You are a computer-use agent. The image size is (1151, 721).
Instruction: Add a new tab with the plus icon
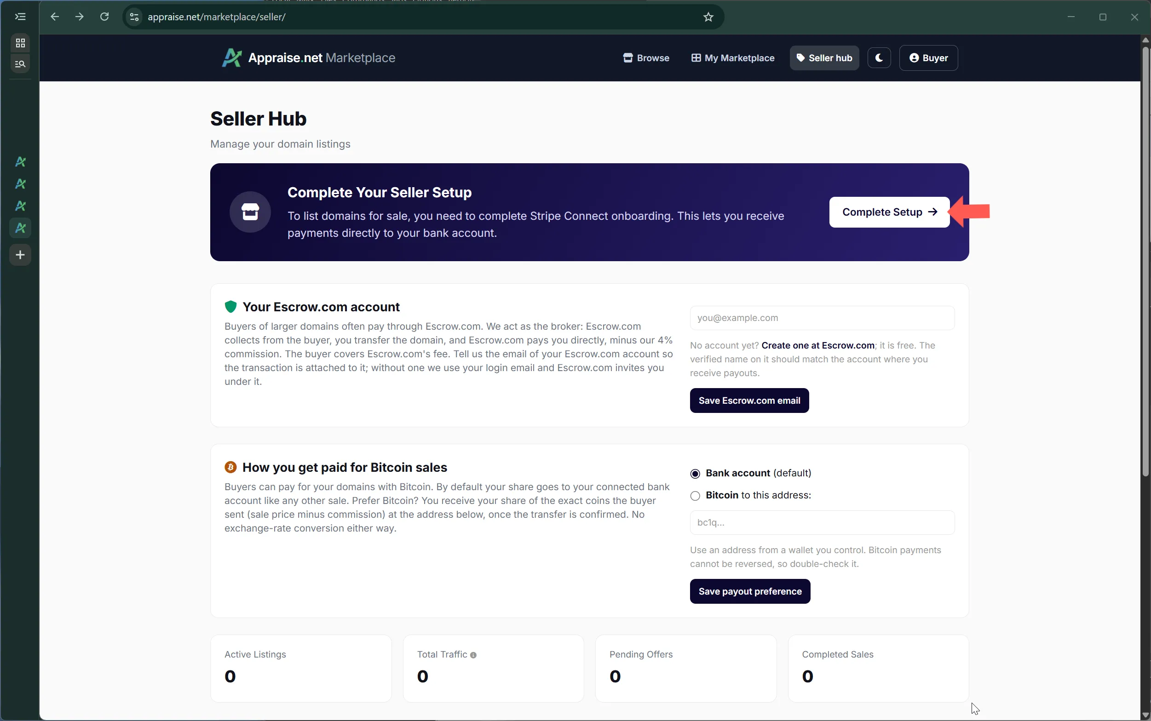pos(20,255)
